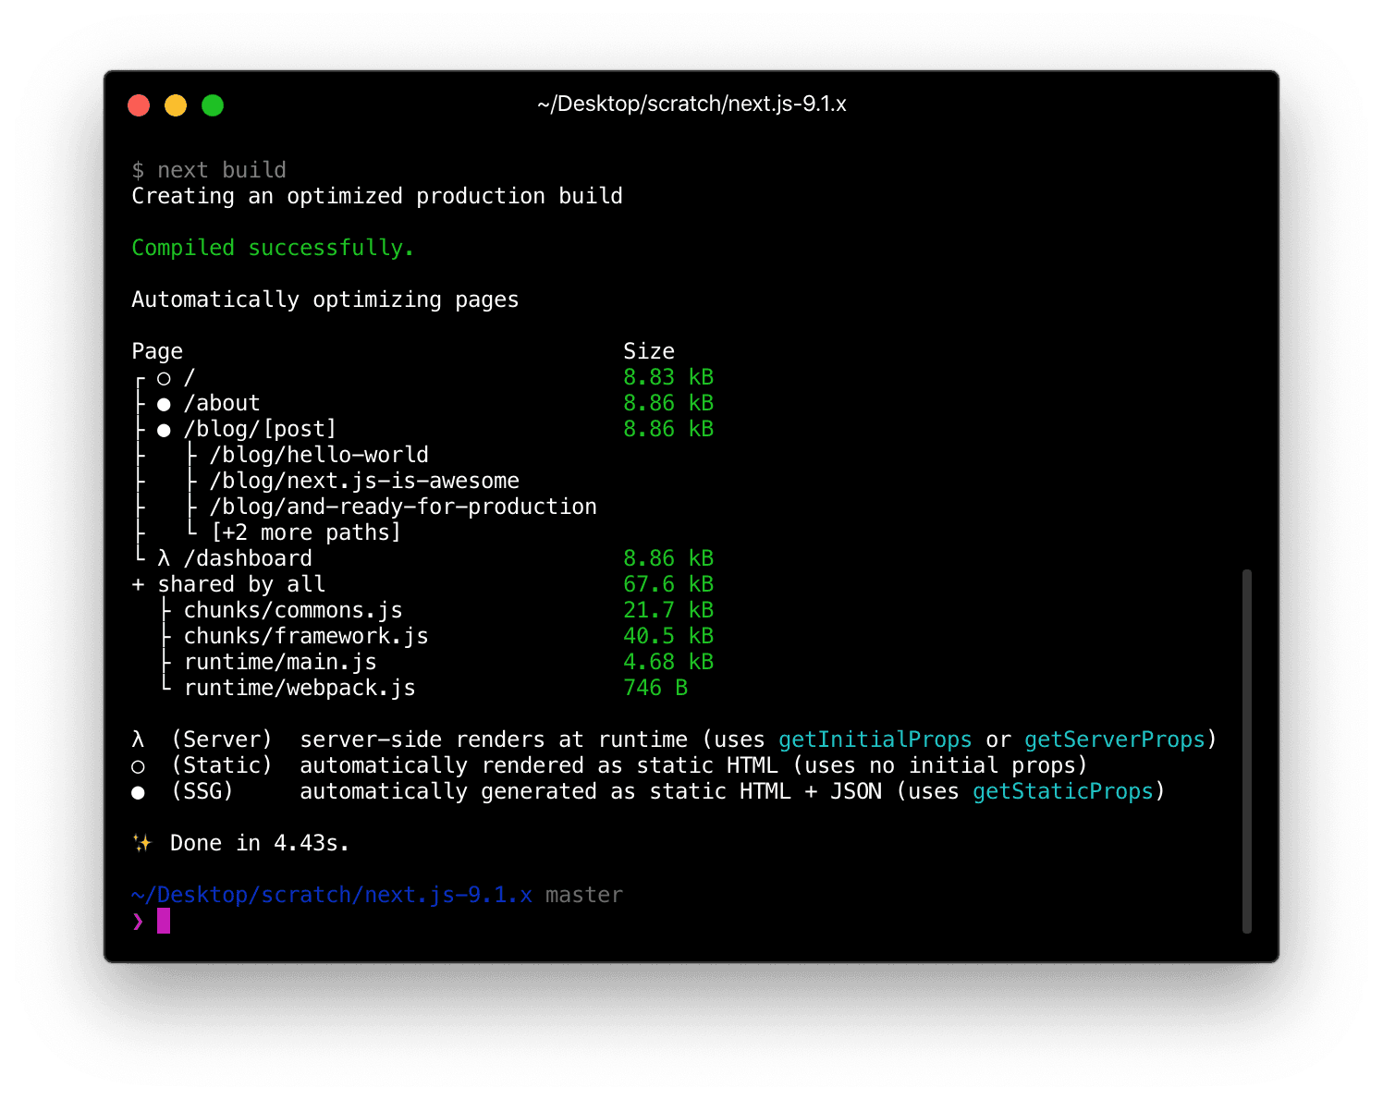Viewport: 1383px width, 1100px height.
Task: Click the cyan getInitialProps keyword
Action: pyautogui.click(x=875, y=739)
